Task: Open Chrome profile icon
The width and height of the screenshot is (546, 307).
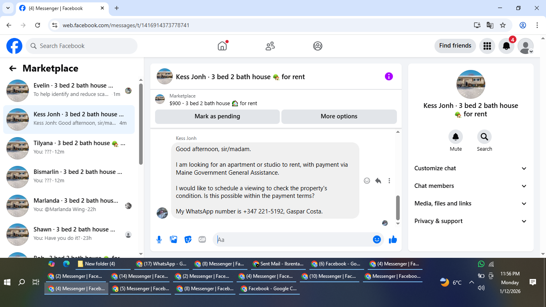Action: (x=523, y=25)
